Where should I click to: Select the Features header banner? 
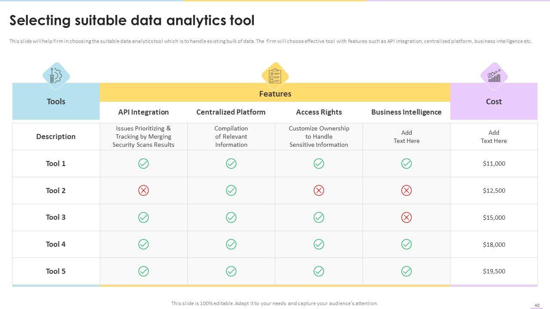(275, 94)
